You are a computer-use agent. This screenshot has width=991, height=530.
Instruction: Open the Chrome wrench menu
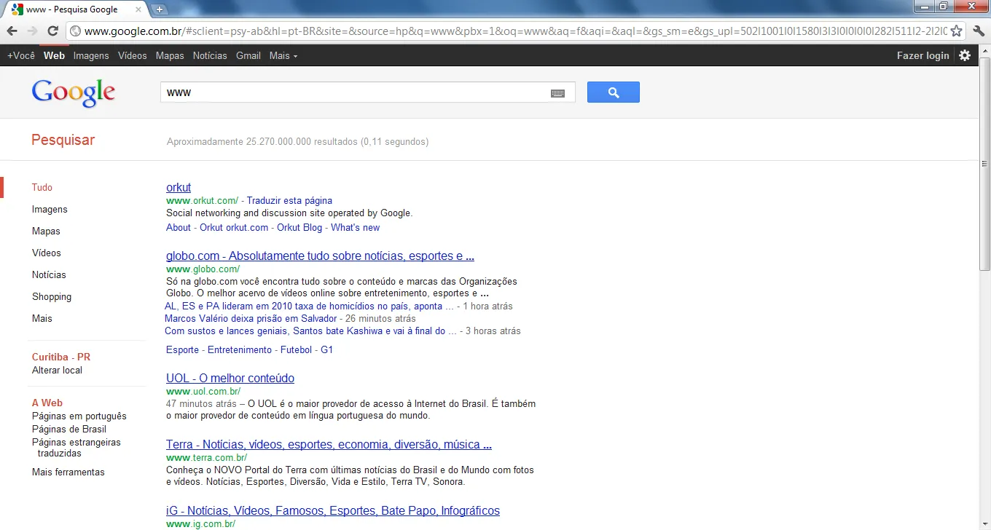tap(979, 31)
